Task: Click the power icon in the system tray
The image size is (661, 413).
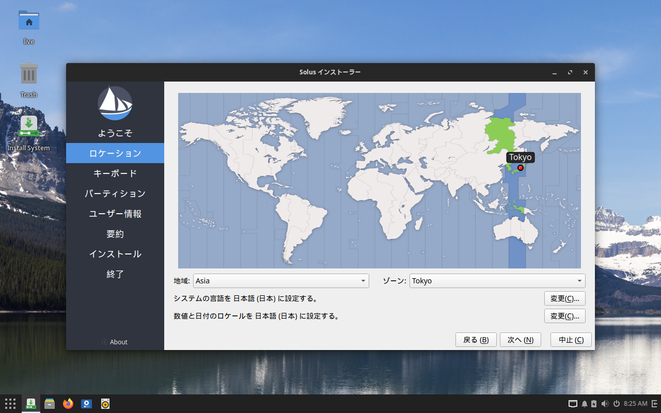Action: [616, 404]
